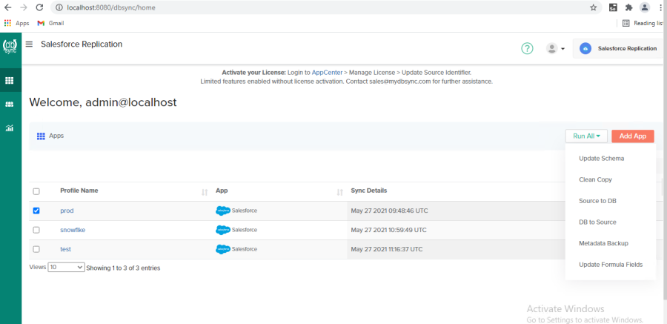Choose Metadata Backup menu option
This screenshot has width=667, height=324.
tap(602, 243)
